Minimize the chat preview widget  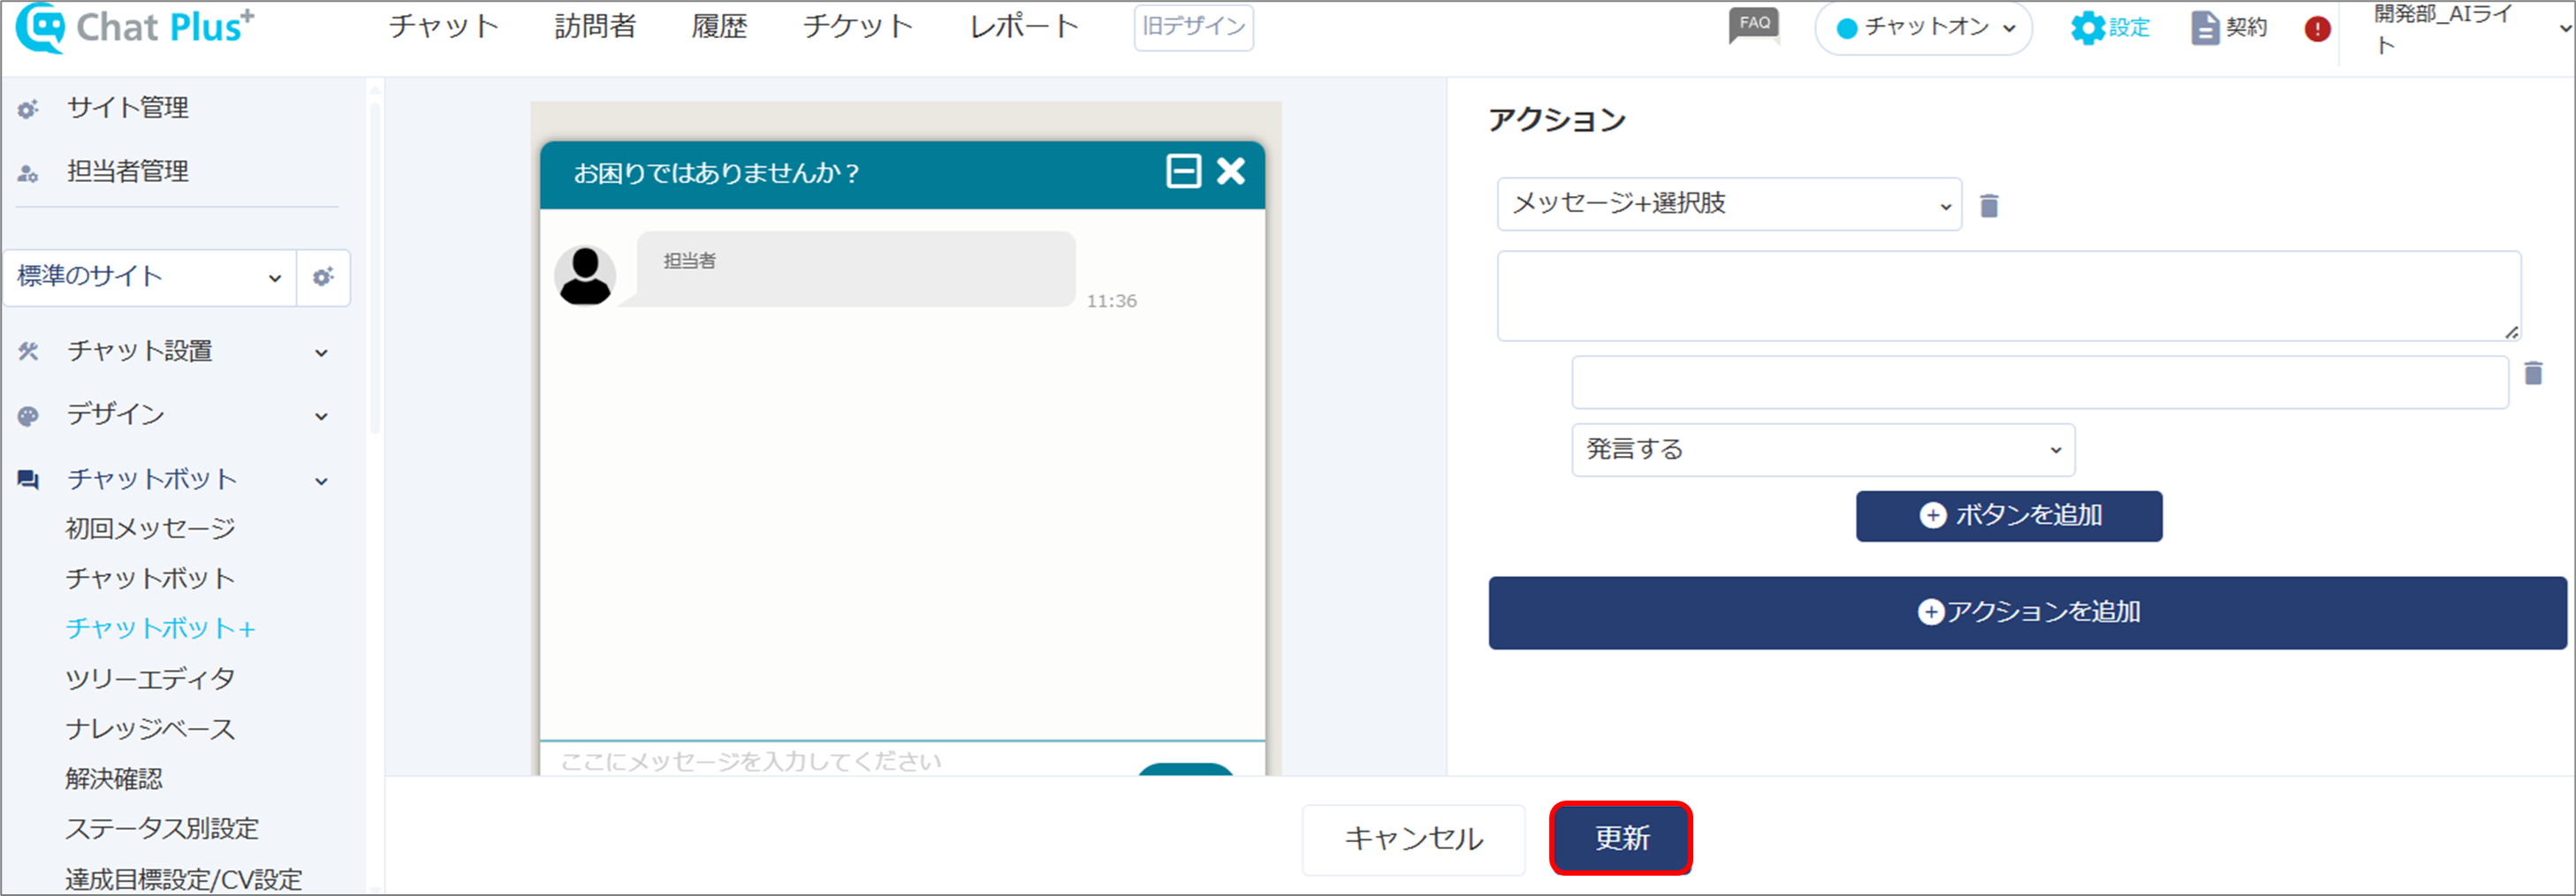1183,171
